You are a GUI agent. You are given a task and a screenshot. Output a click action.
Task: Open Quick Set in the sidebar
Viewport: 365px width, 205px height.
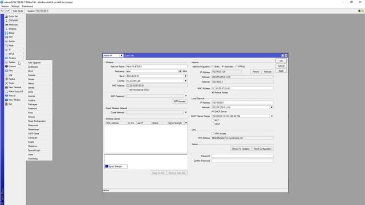pos(13,17)
